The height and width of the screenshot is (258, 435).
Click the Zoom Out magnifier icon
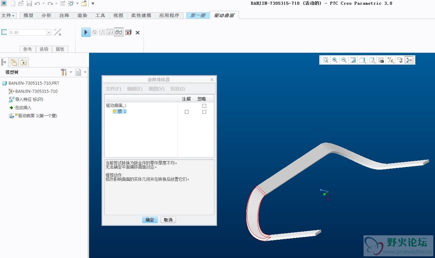click(344, 60)
